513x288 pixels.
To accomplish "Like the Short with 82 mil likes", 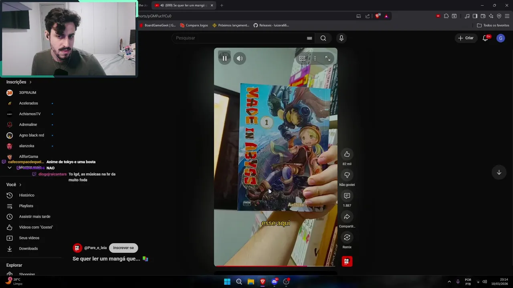I will coord(347,154).
